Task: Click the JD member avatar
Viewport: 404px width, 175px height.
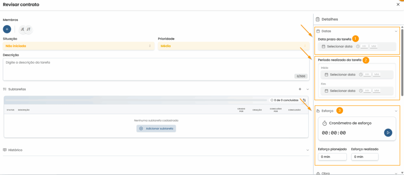Action: [x=22, y=29]
